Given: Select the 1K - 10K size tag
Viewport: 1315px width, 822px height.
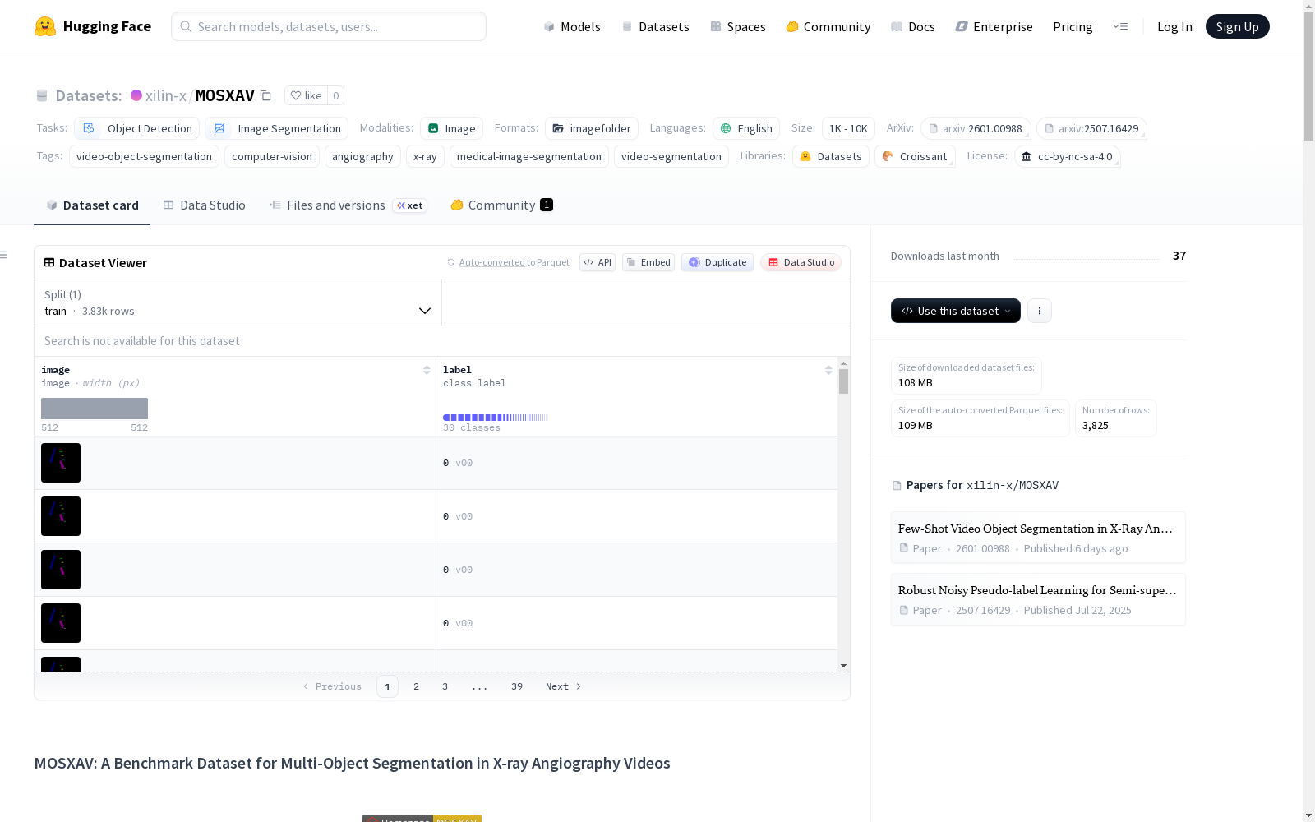Looking at the screenshot, I should (848, 128).
